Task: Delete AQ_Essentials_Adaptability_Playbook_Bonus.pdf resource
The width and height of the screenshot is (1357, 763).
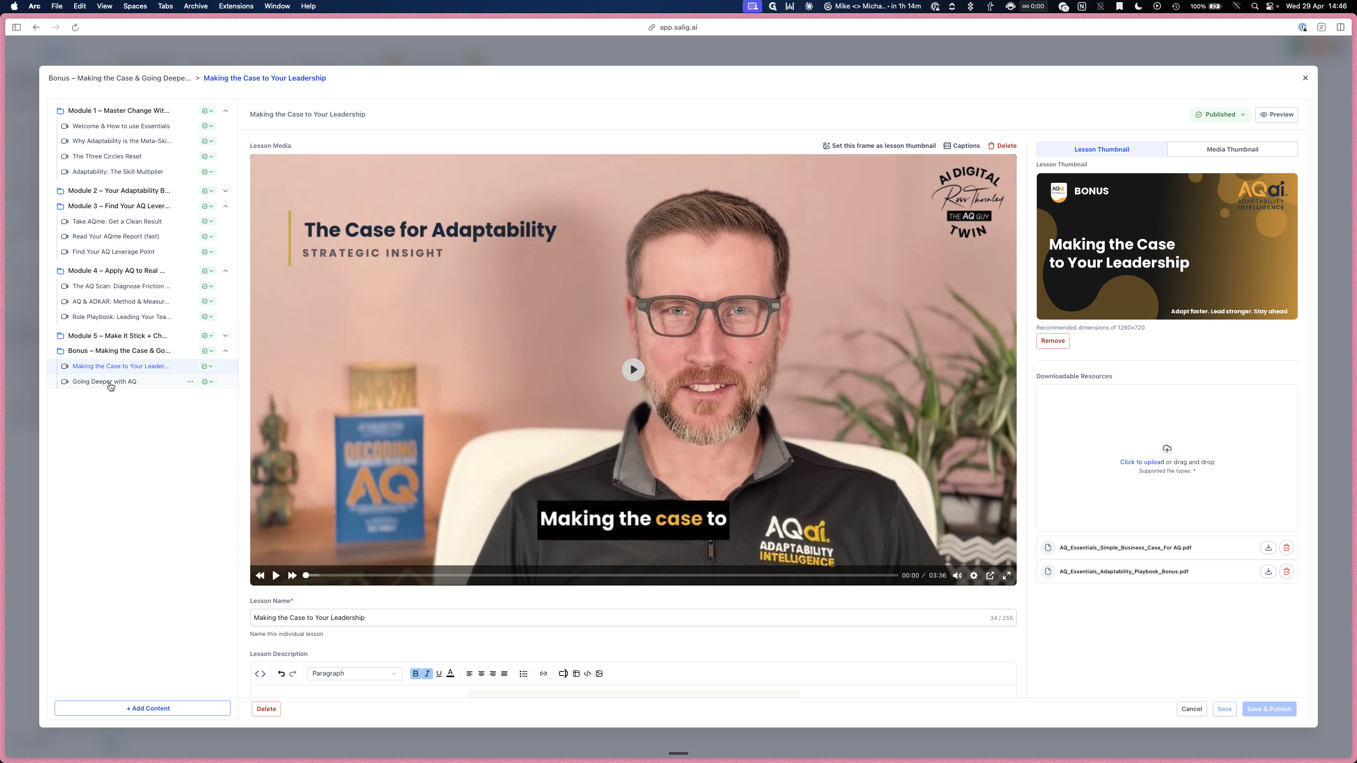Action: click(1286, 572)
